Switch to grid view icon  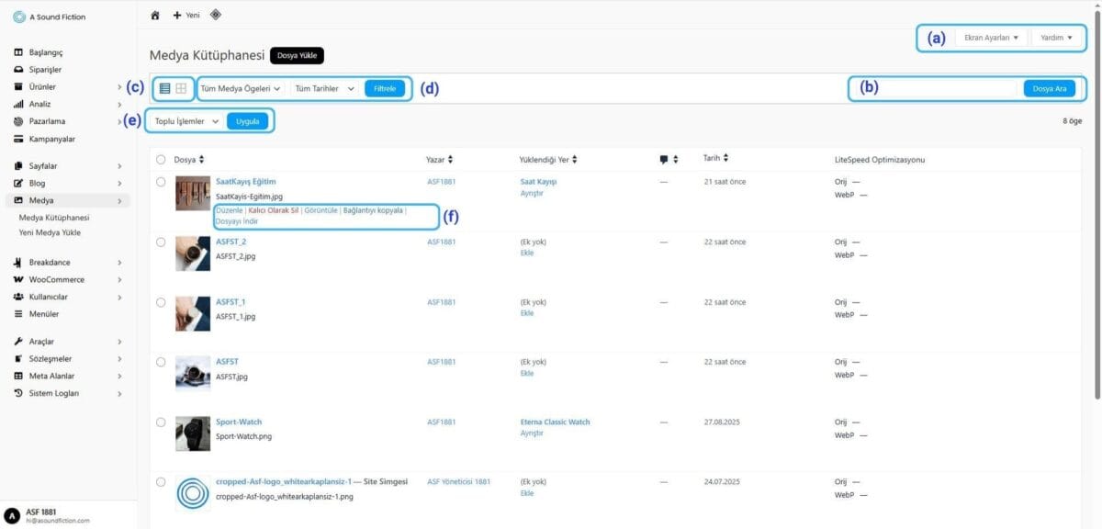click(182, 89)
